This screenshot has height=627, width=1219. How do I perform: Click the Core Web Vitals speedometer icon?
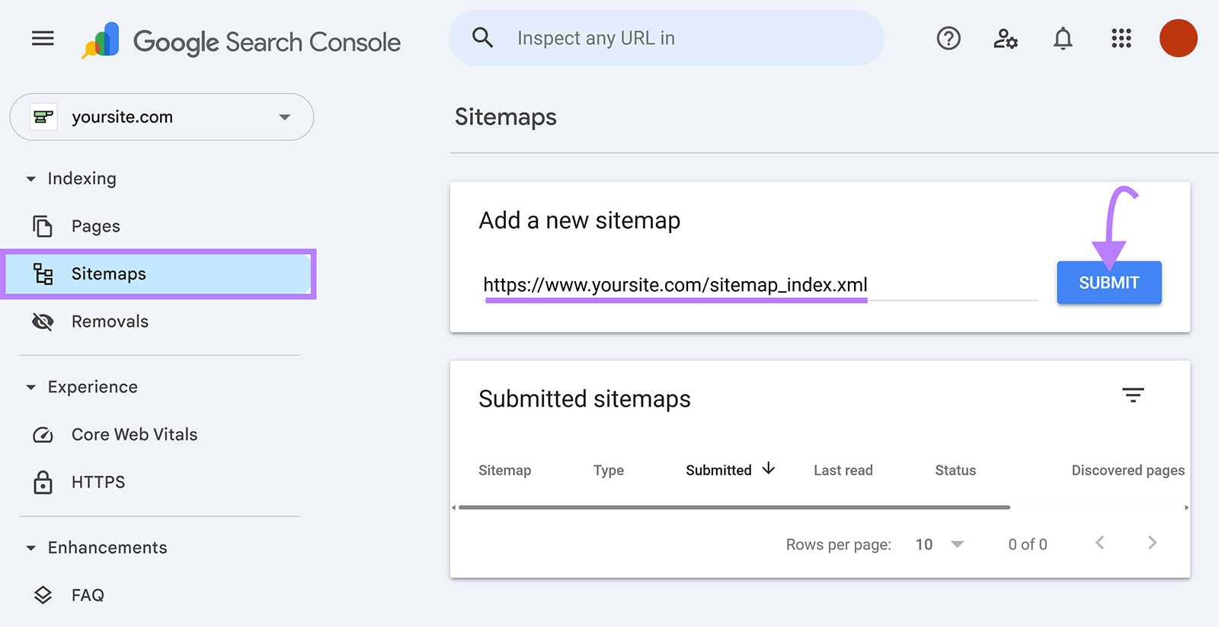click(43, 434)
